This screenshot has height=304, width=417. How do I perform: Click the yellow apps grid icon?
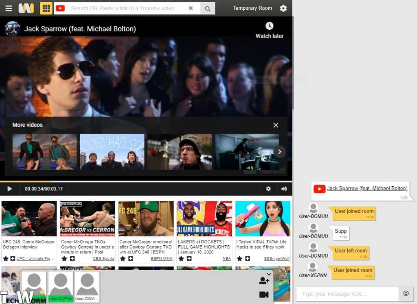click(46, 8)
